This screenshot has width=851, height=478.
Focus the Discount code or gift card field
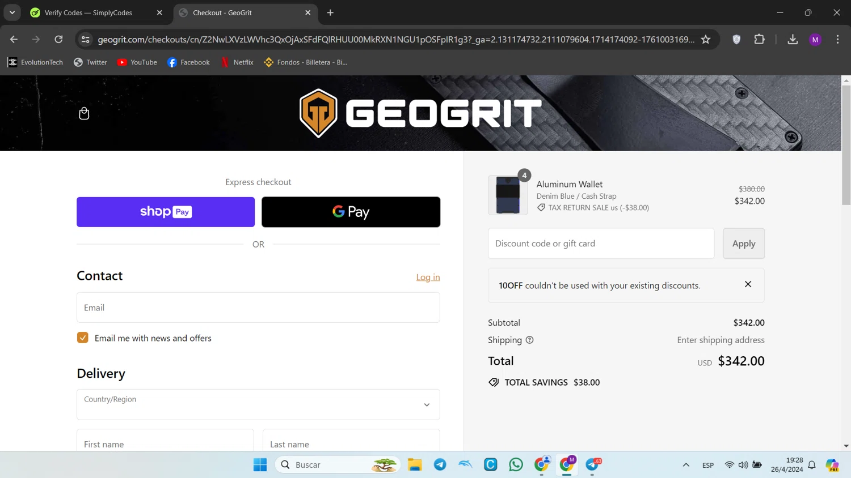[601, 244]
